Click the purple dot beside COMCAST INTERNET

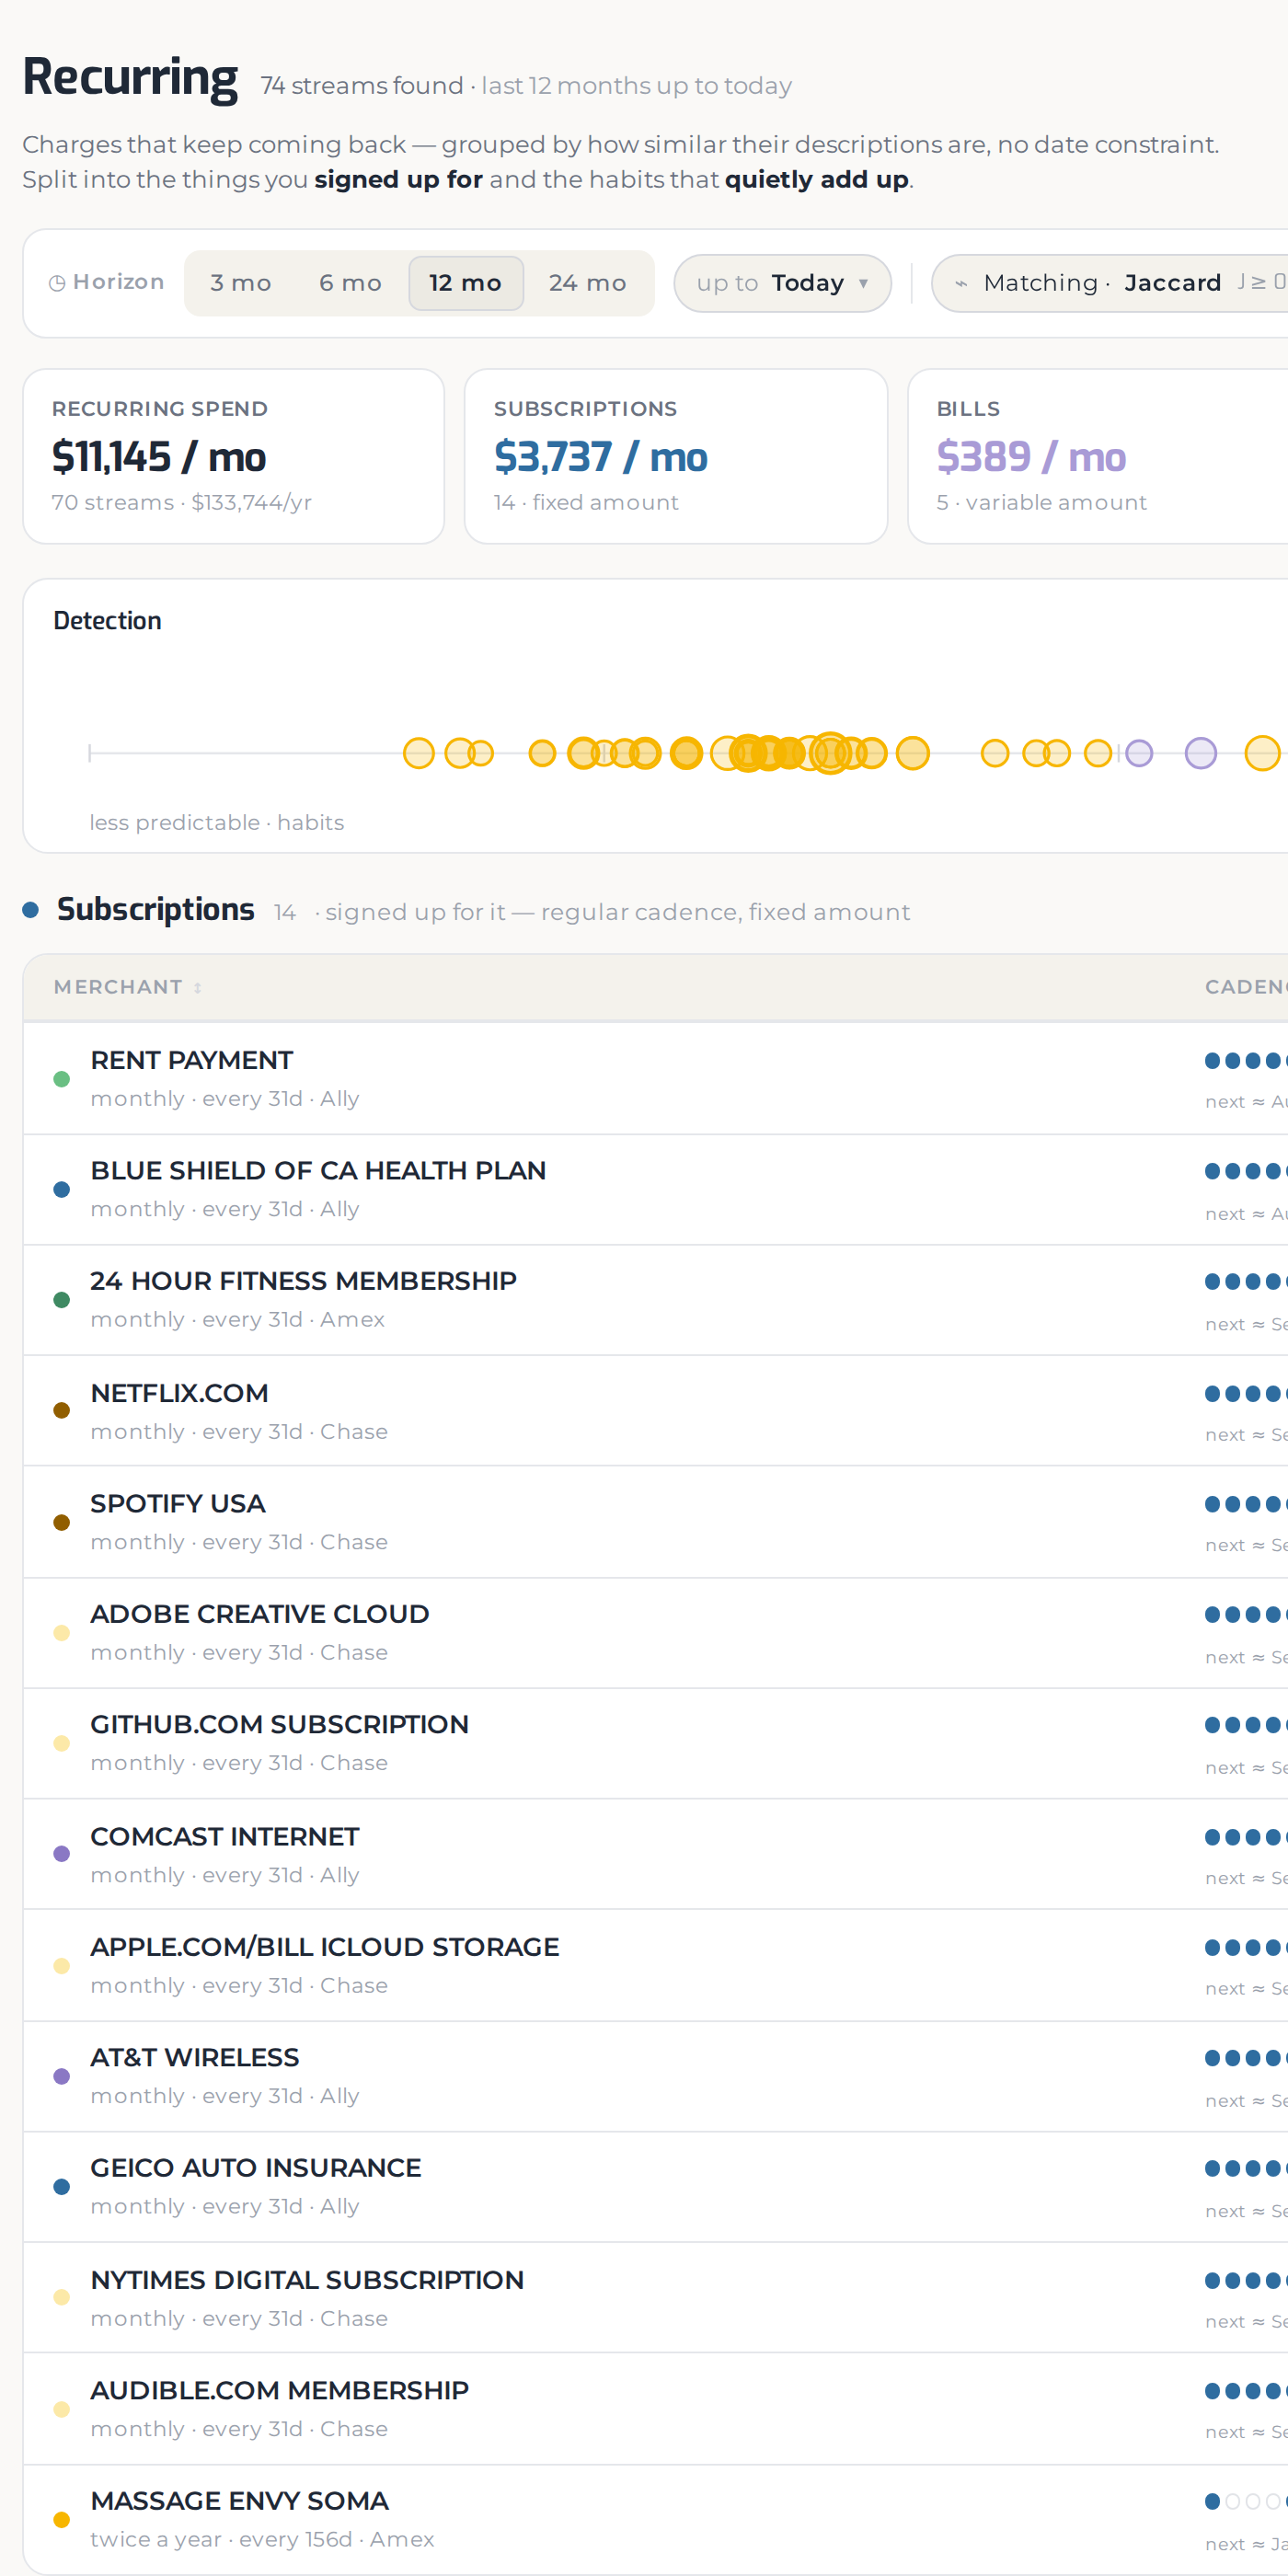click(x=61, y=1854)
